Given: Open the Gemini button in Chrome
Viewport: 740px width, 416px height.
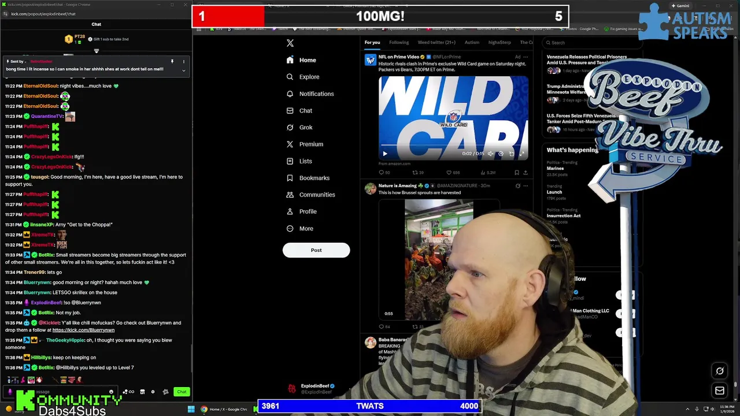Looking at the screenshot, I should pos(680,6).
